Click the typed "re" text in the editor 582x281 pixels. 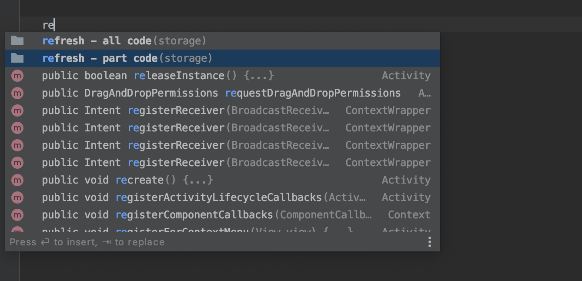click(48, 25)
